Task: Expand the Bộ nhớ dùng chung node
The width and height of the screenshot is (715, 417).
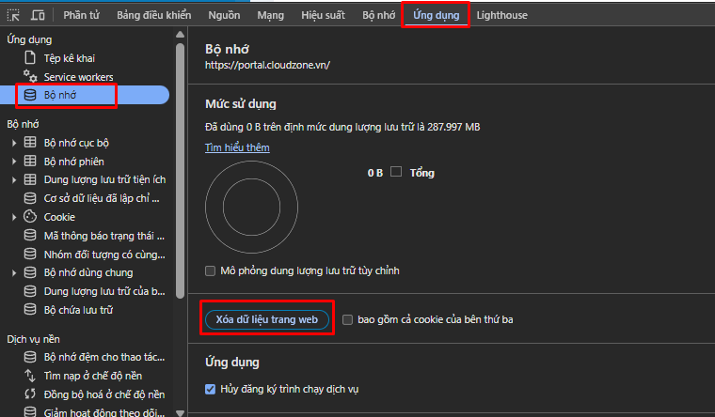Action: pyautogui.click(x=14, y=272)
